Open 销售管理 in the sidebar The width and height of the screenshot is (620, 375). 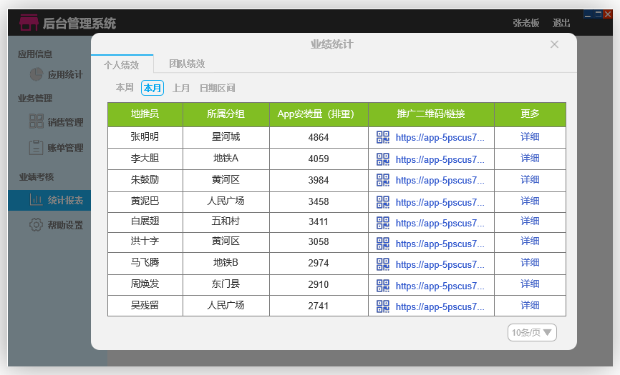click(65, 122)
